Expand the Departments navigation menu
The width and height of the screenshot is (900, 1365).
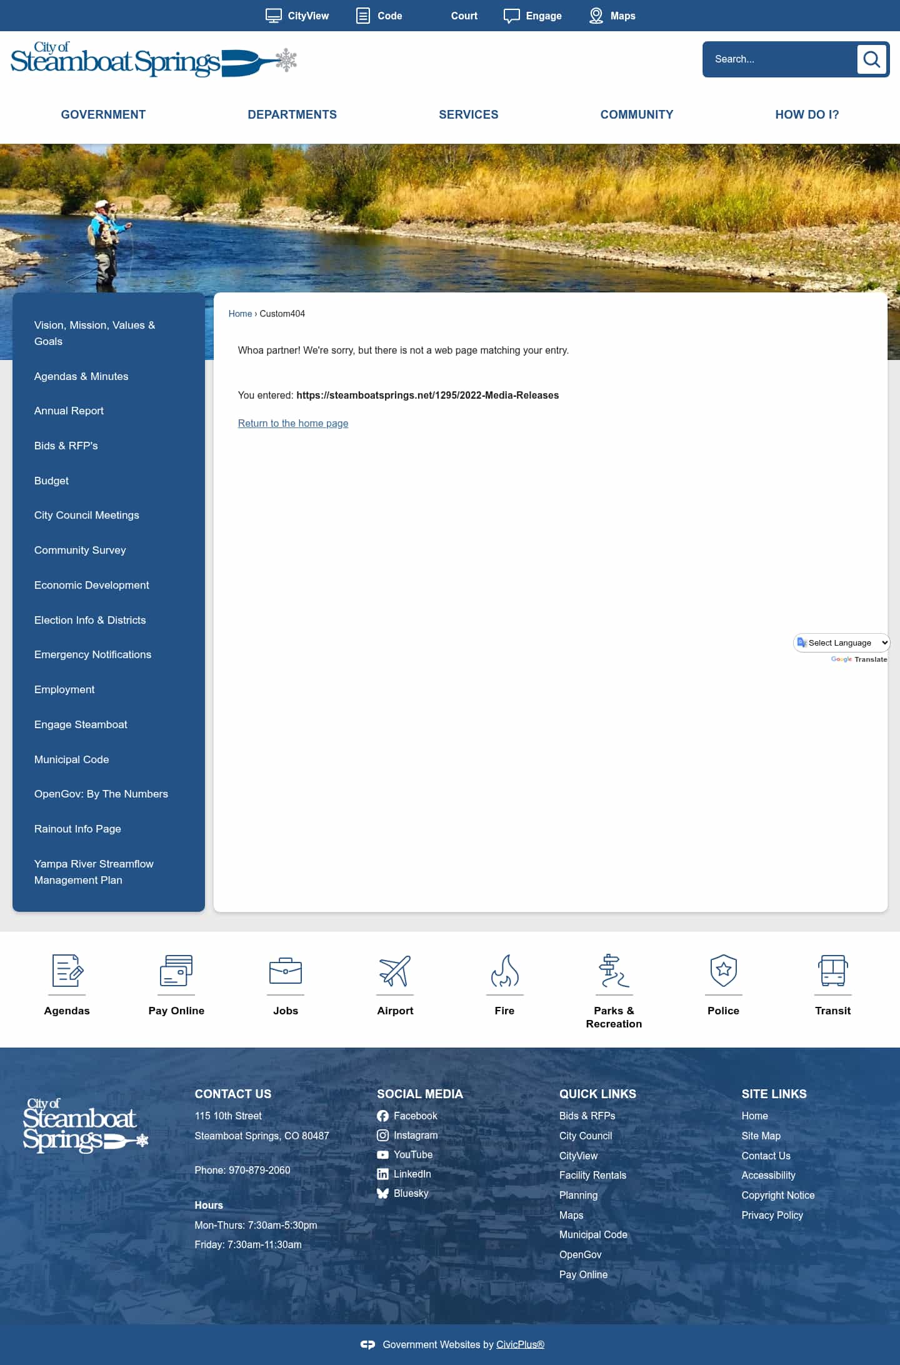point(292,114)
